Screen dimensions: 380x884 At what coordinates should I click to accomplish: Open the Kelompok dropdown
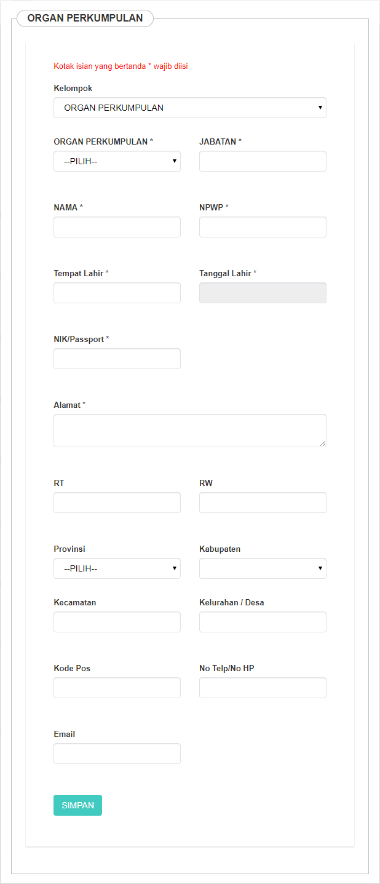click(189, 108)
